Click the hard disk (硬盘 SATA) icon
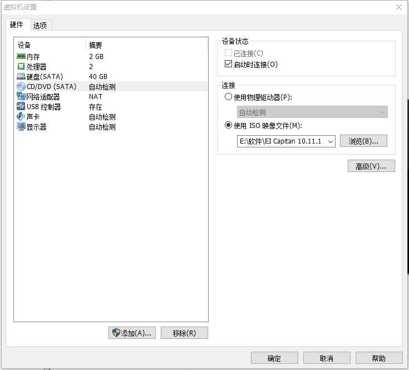Screen dimensions: 409x370 pyautogui.click(x=21, y=76)
